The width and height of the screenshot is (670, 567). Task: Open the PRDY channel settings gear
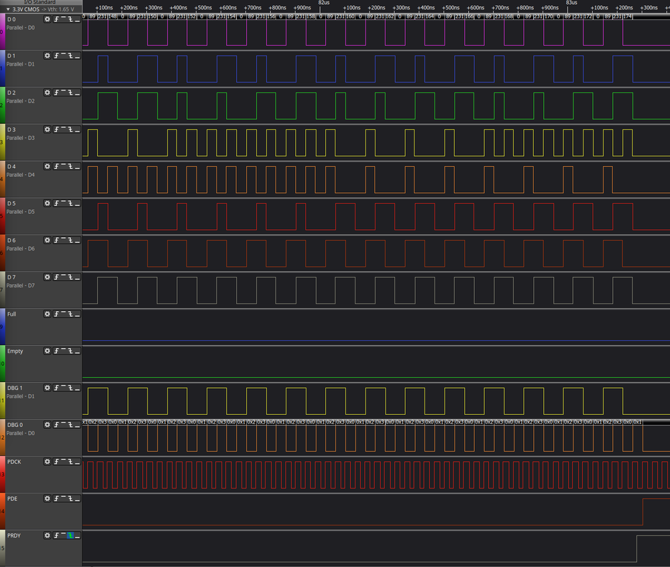click(x=47, y=535)
